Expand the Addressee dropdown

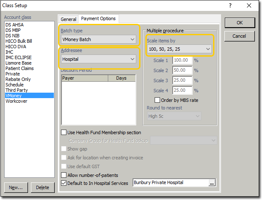click(x=99, y=60)
